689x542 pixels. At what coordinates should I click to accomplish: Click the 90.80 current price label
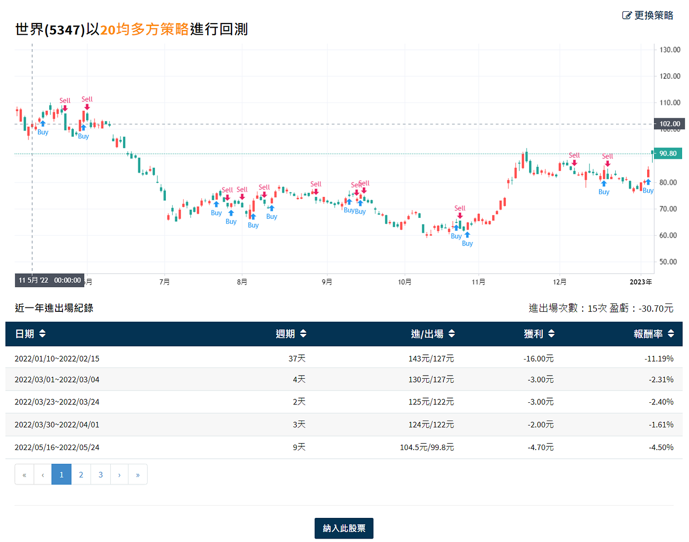click(x=668, y=153)
